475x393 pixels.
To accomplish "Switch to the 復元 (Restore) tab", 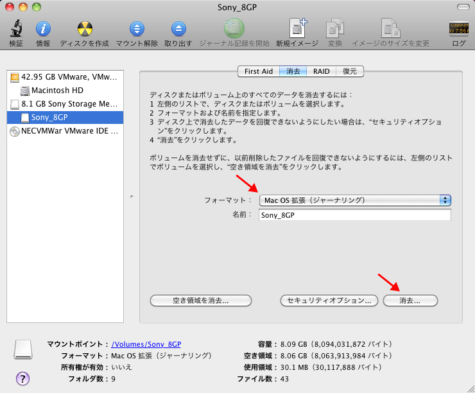I will coord(350,71).
